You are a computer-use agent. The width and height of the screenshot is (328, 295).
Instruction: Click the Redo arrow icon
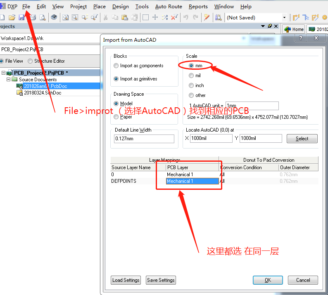tap(195, 17)
